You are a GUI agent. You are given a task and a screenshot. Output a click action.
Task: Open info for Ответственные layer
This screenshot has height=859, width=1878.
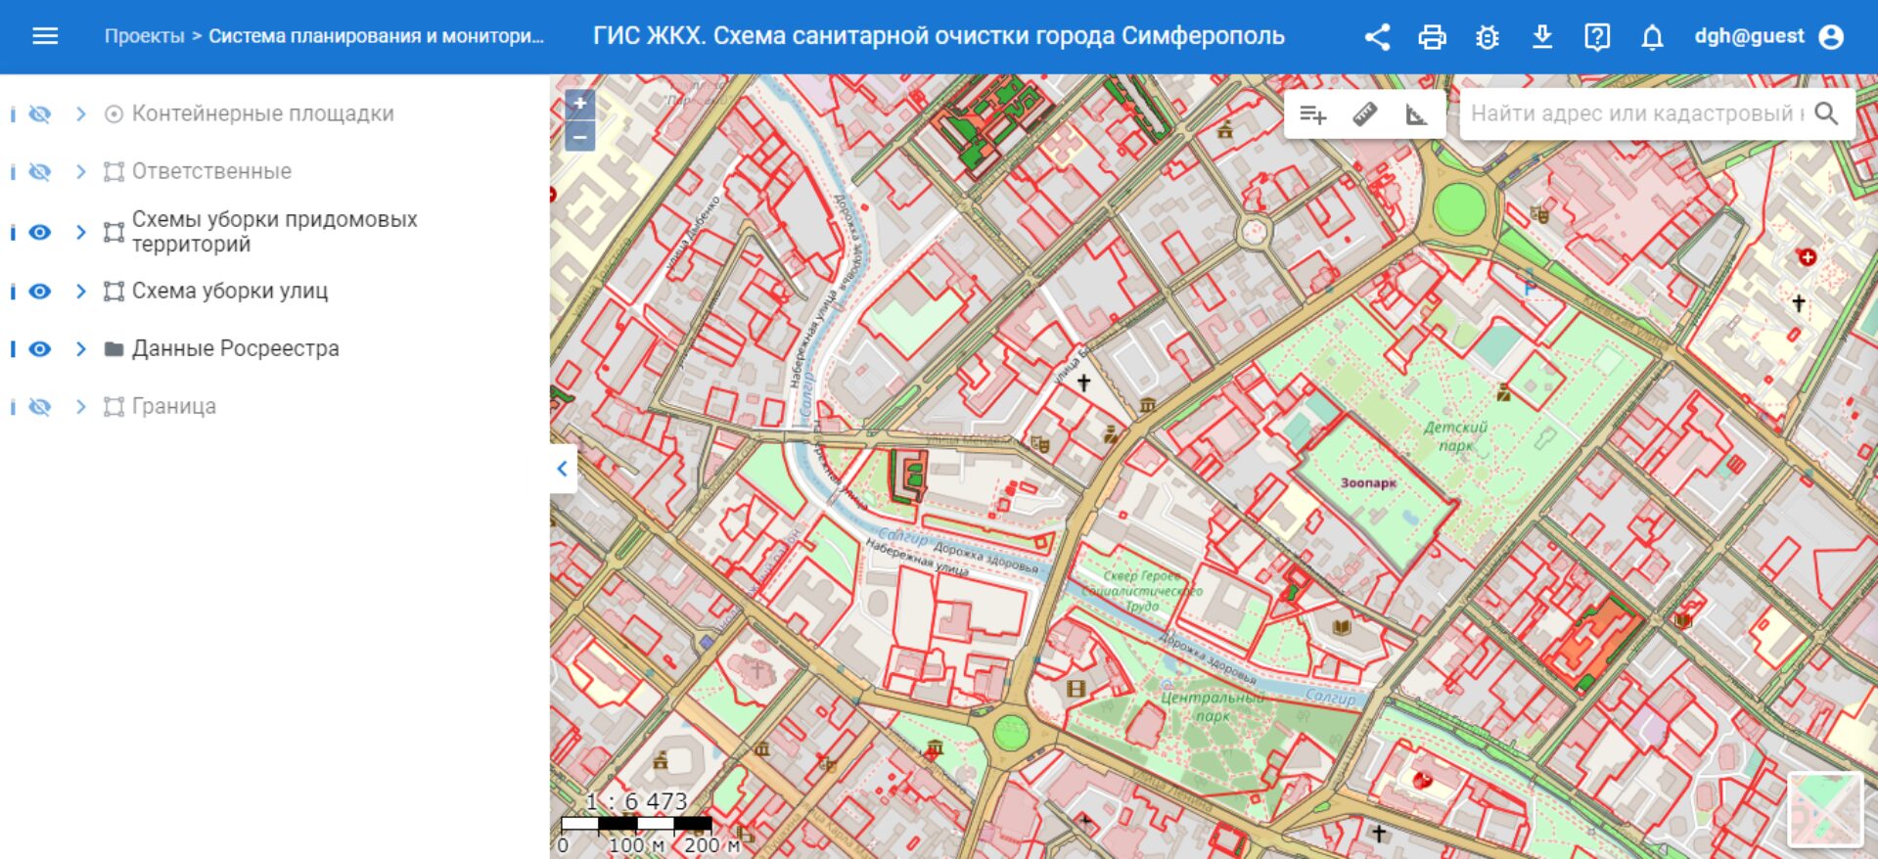coord(13,171)
